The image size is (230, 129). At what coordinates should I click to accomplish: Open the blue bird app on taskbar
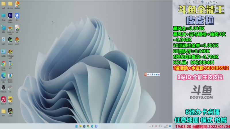pyautogui.click(x=96, y=126)
